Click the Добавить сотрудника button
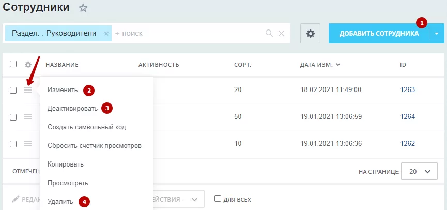The image size is (447, 210). click(379, 34)
